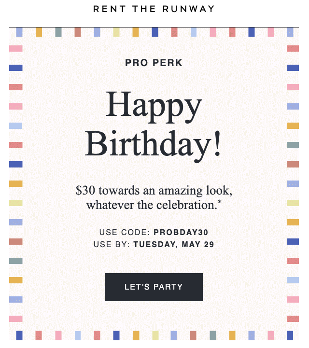The height and width of the screenshot is (348, 309).
Task: Select the $30 towards an amazing look line
Action: point(154,190)
